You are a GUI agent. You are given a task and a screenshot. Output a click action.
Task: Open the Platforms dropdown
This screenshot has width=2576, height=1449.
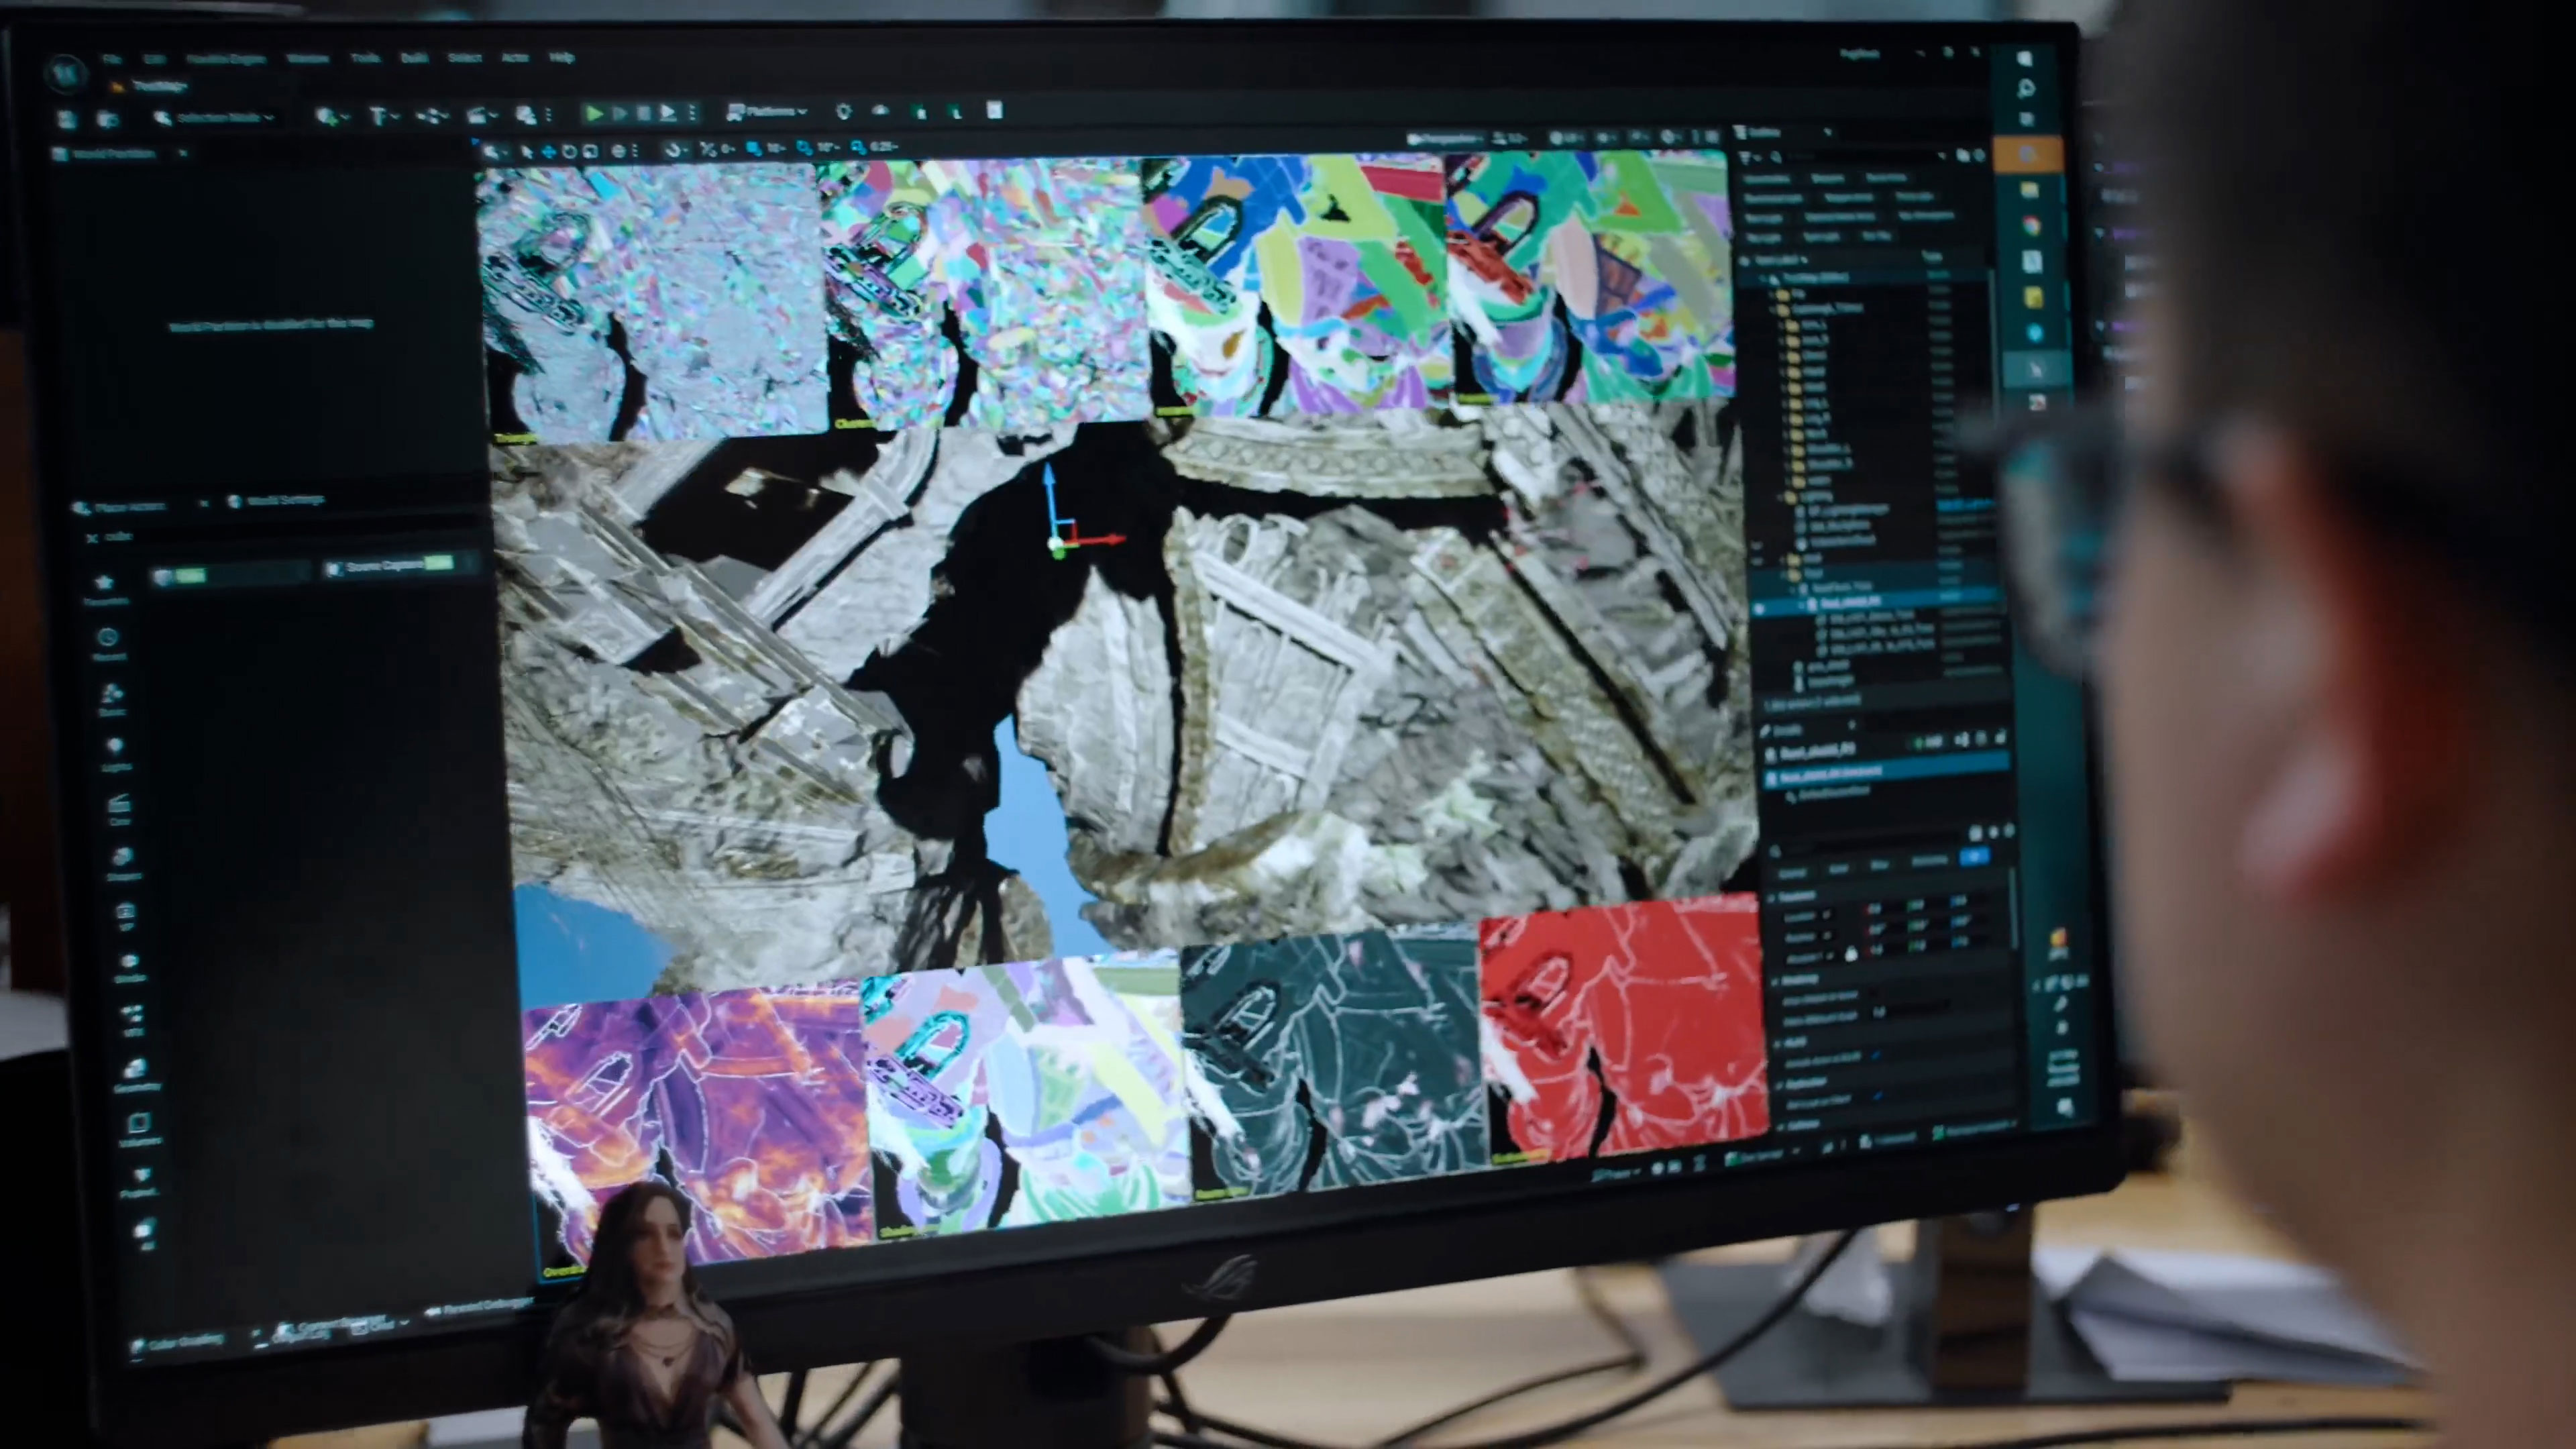pyautogui.click(x=766, y=111)
